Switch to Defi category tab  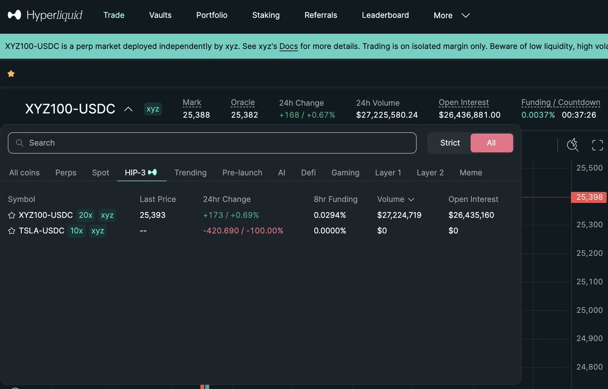(x=309, y=172)
